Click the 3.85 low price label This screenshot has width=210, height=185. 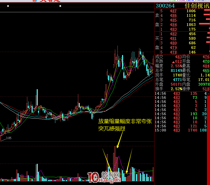(9, 138)
